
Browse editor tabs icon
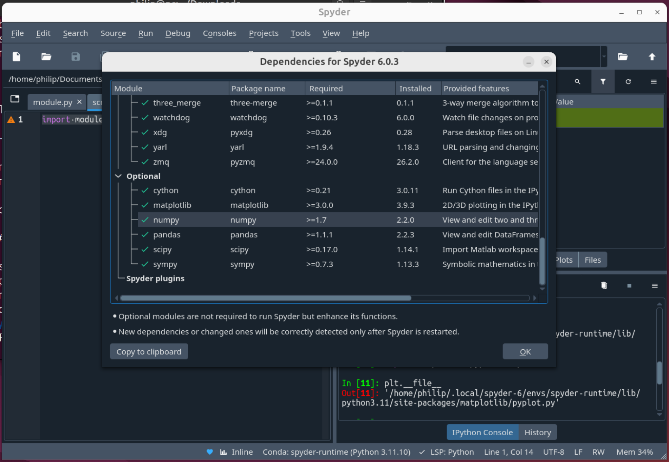(15, 99)
